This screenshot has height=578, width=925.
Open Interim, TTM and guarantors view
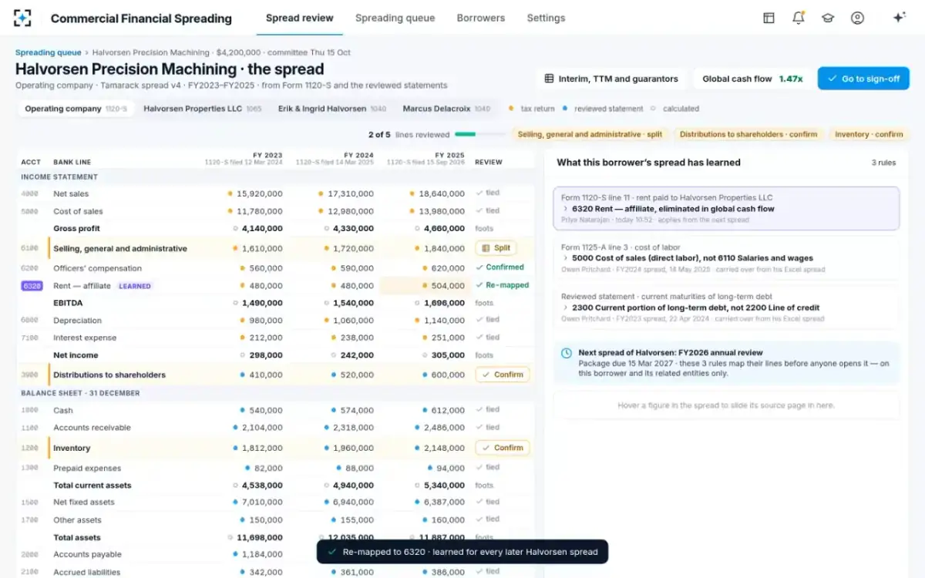coord(611,79)
